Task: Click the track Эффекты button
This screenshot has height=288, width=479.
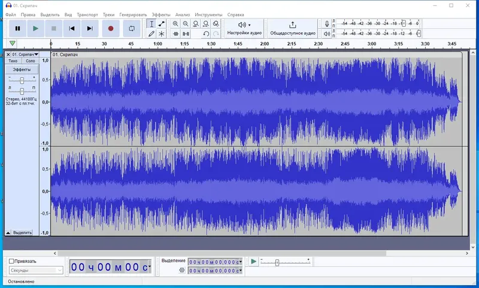Action: pos(22,69)
